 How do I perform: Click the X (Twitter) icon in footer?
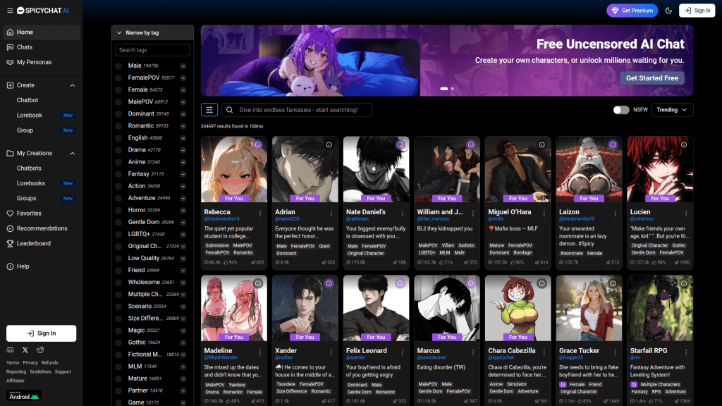25,350
